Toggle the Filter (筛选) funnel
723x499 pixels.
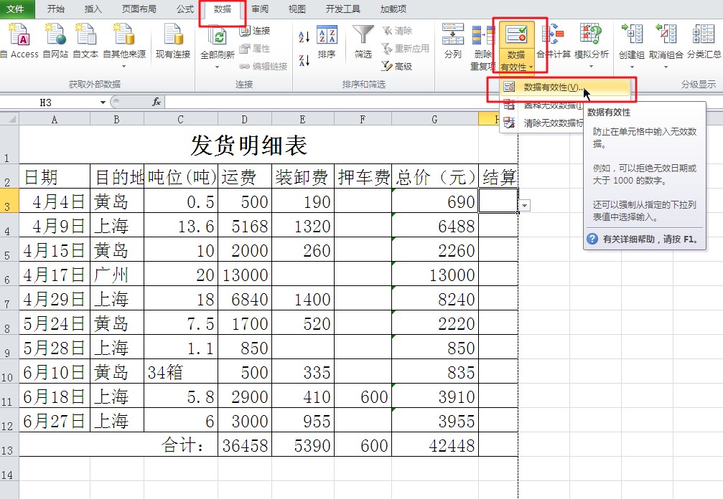pyautogui.click(x=363, y=42)
